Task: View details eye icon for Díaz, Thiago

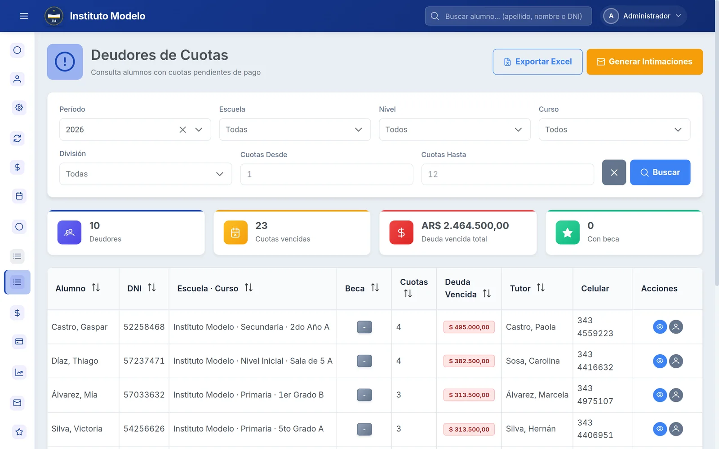Action: tap(660, 361)
